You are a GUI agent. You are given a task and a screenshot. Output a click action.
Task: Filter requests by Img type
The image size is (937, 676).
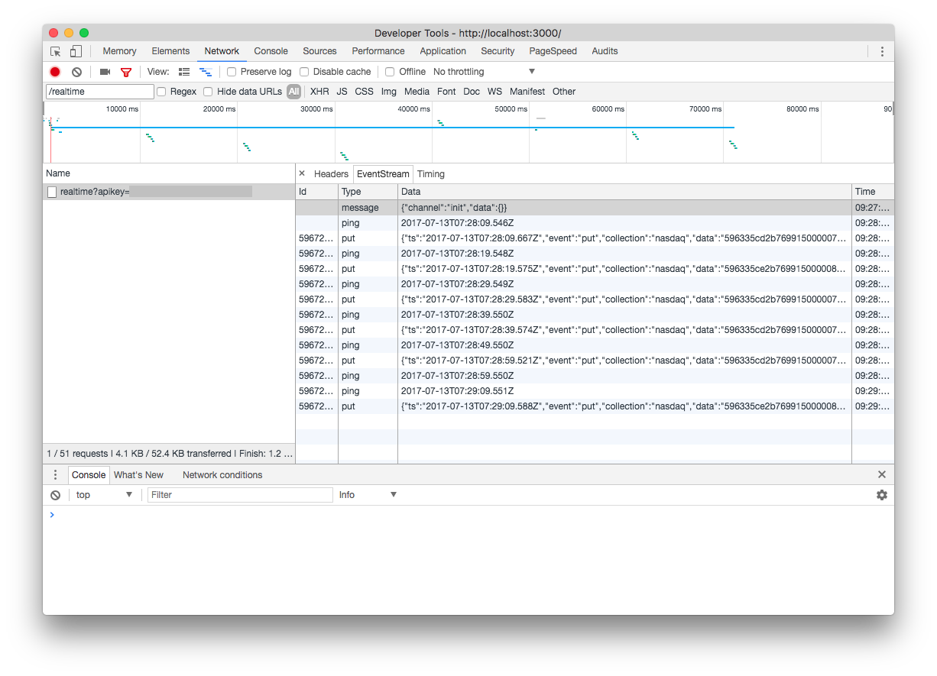[x=389, y=92]
